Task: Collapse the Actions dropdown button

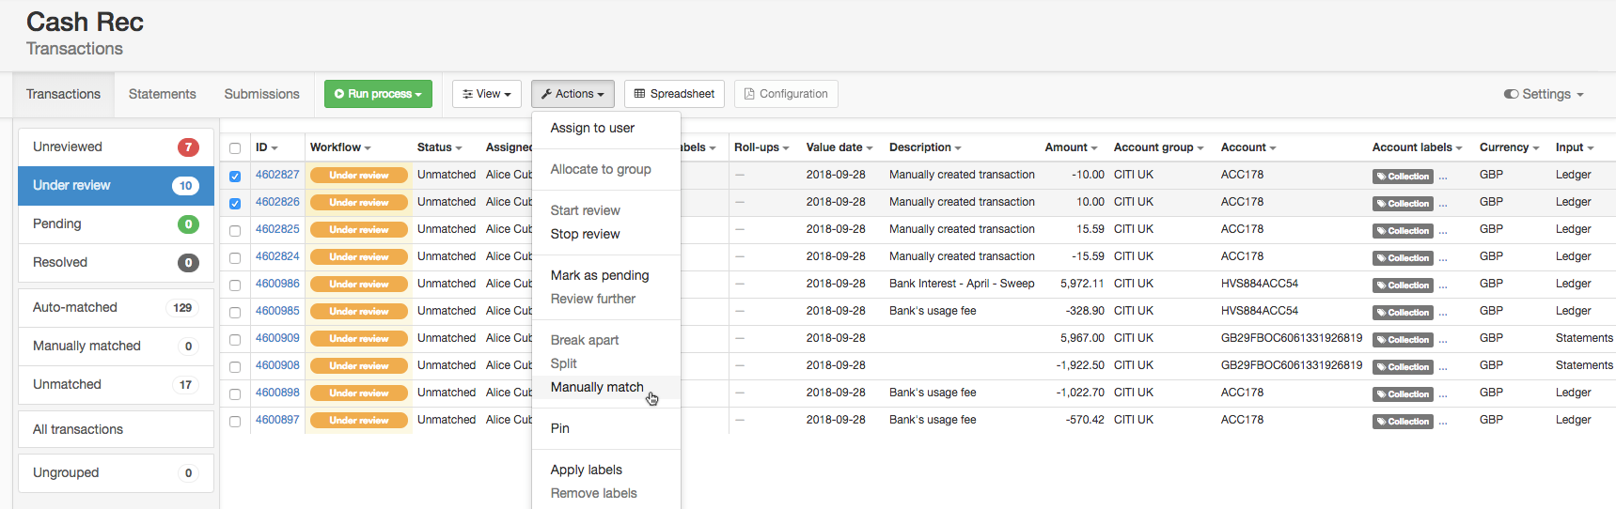Action: [x=573, y=94]
